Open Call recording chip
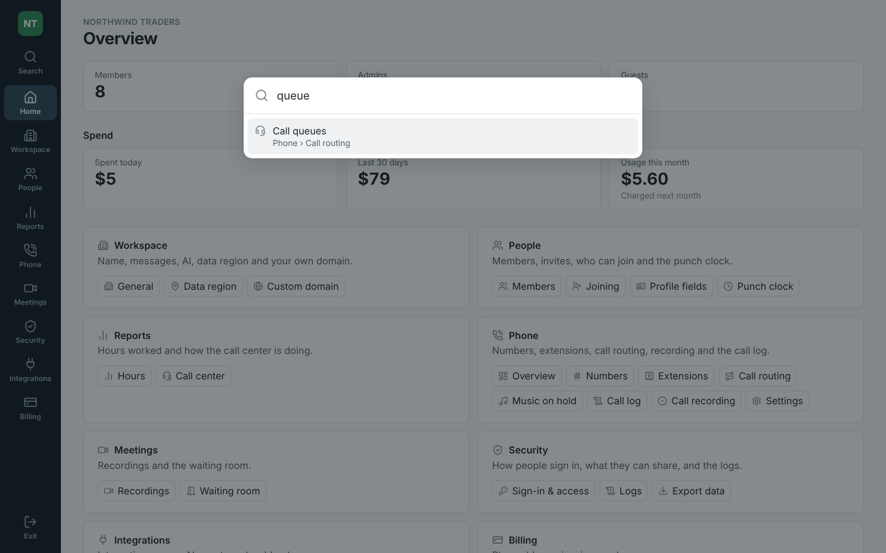This screenshot has height=553, width=886. click(x=697, y=401)
